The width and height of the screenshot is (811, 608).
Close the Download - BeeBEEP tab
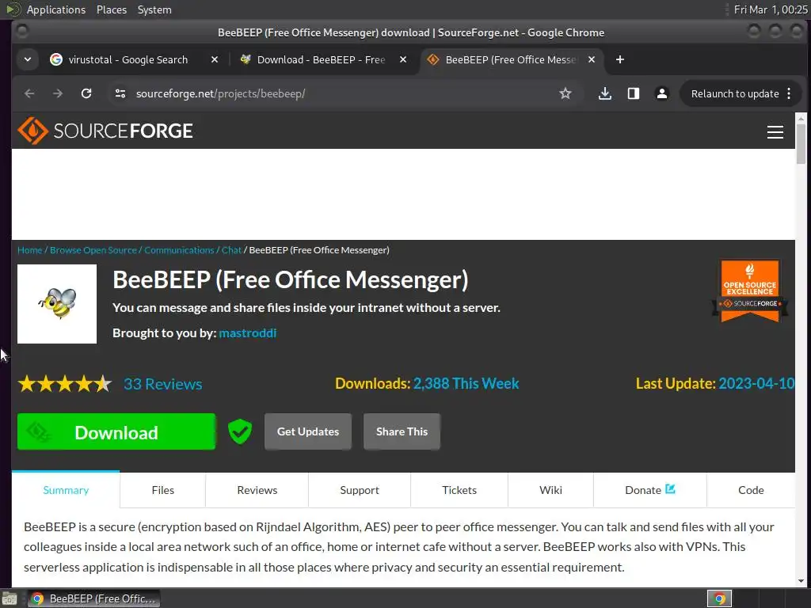click(403, 59)
